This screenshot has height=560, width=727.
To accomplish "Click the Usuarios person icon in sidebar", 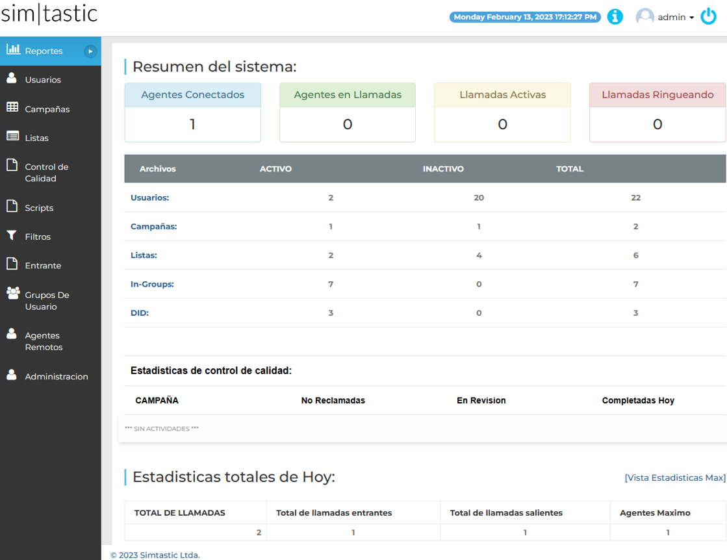I will tap(12, 78).
